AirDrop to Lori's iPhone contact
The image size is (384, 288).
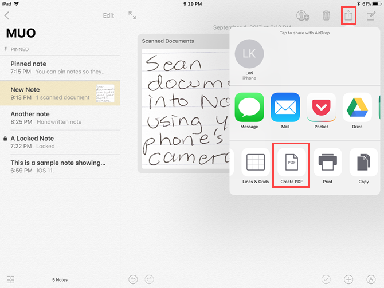pos(249,60)
